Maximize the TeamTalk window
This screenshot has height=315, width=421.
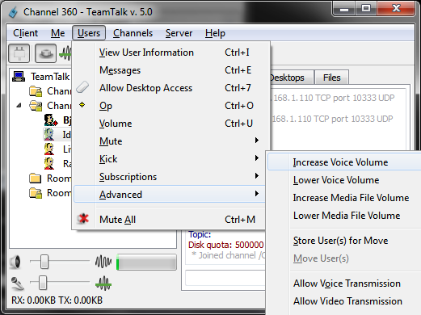tap(366, 9)
